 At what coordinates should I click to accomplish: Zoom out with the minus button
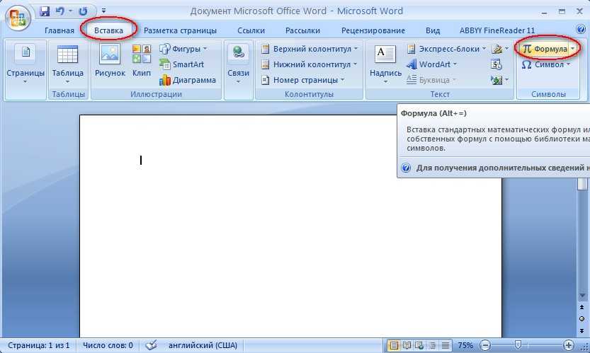485,345
